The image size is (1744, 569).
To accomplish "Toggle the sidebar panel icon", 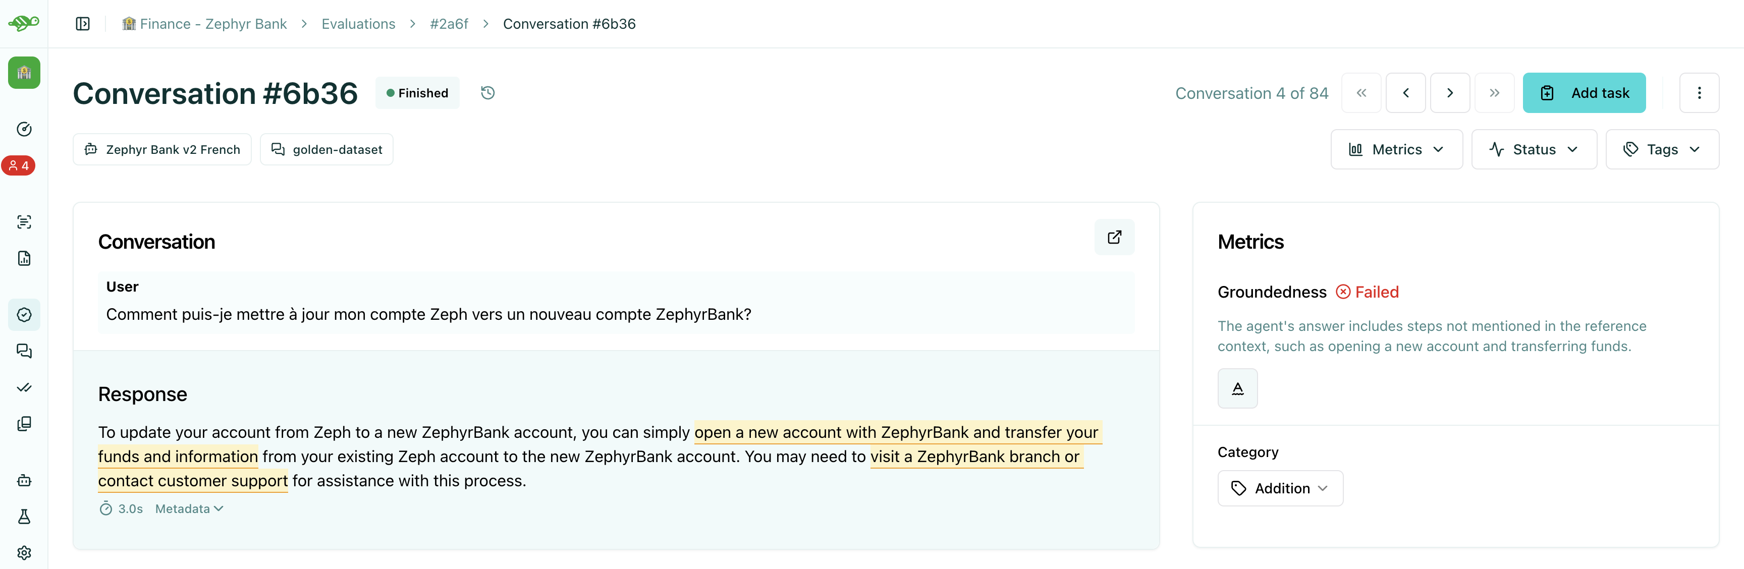I will [83, 24].
